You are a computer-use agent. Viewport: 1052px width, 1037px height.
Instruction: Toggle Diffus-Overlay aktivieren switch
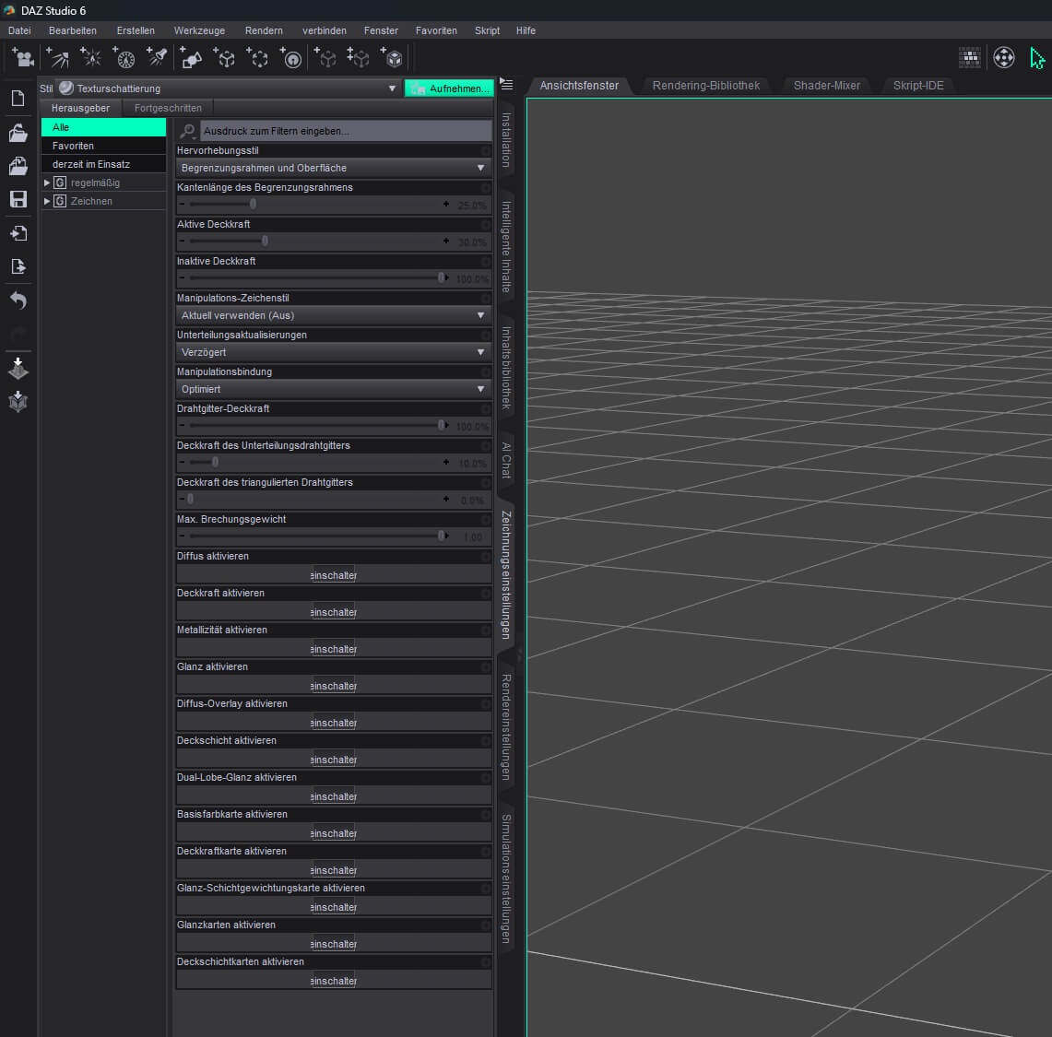pyautogui.click(x=334, y=723)
